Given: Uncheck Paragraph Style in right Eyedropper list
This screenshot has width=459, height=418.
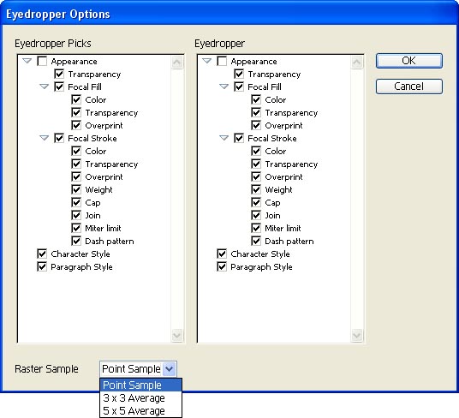Looking at the screenshot, I should point(222,266).
